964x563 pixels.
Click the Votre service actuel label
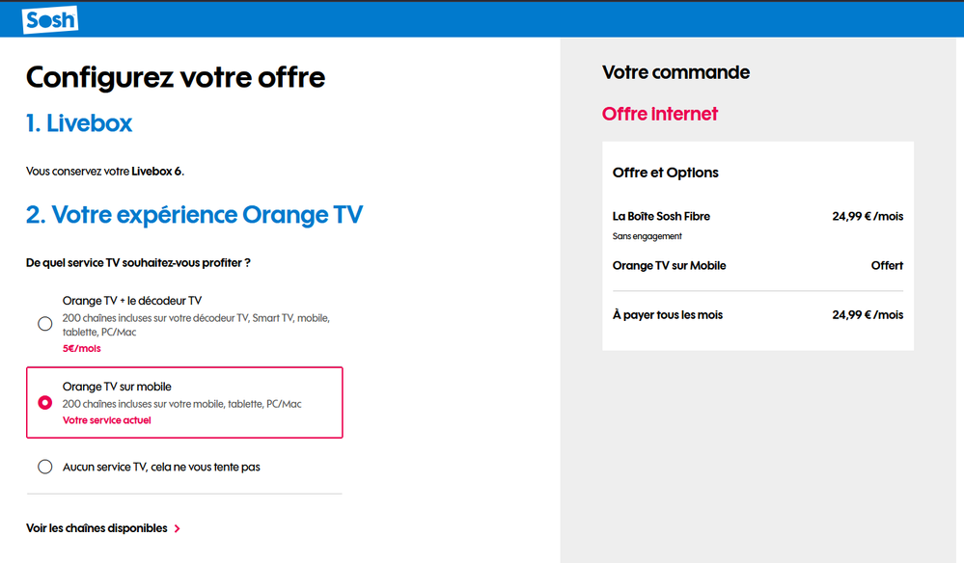click(107, 420)
